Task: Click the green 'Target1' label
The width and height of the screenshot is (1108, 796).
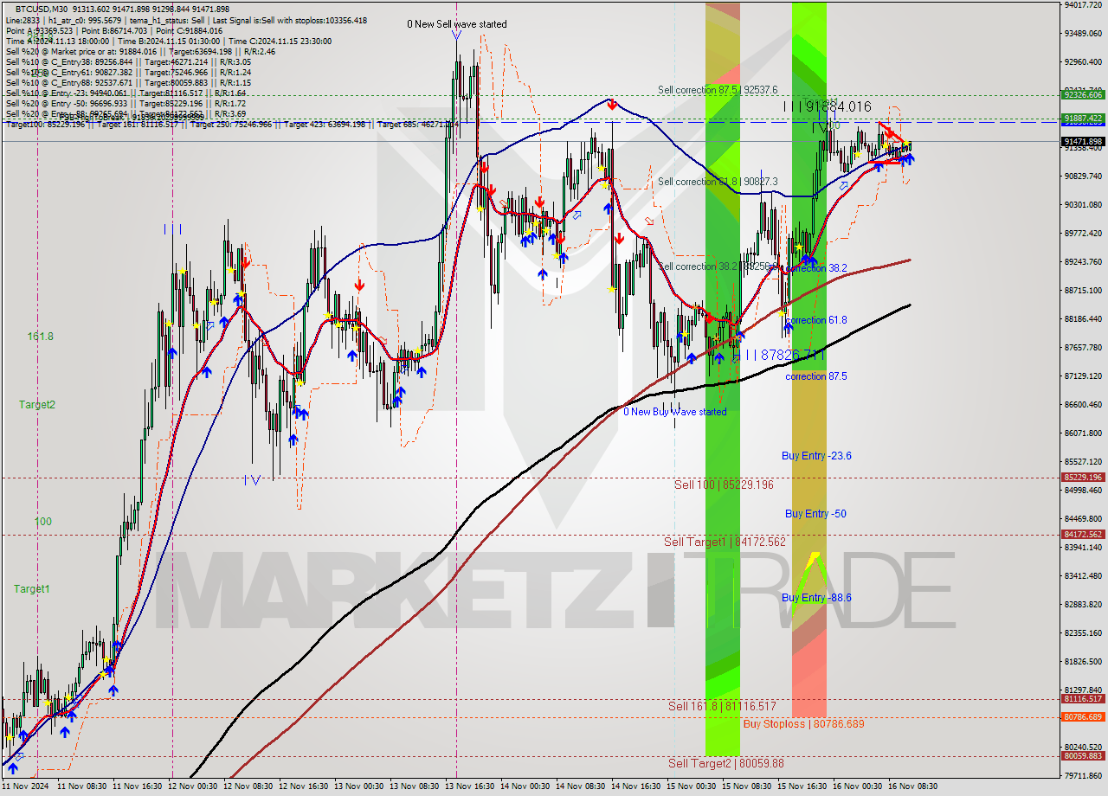Action: point(31,589)
